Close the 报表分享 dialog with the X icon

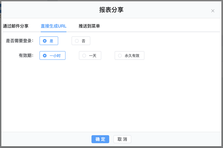coord(213,11)
